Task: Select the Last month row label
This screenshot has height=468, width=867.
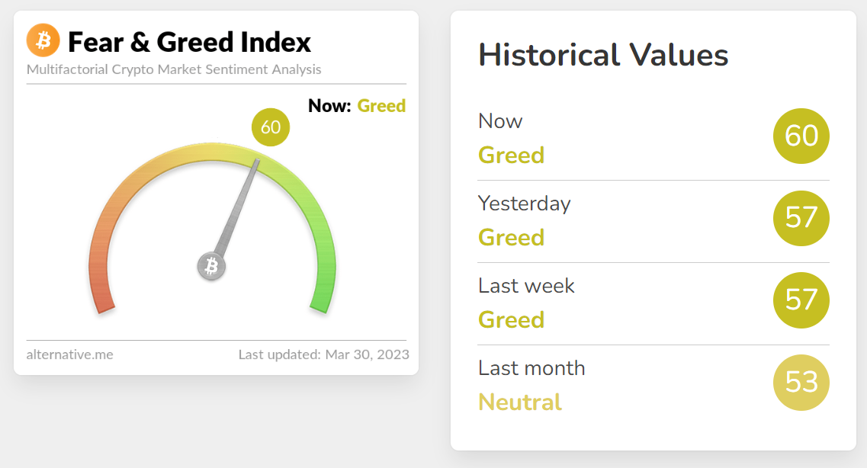Action: [x=531, y=368]
